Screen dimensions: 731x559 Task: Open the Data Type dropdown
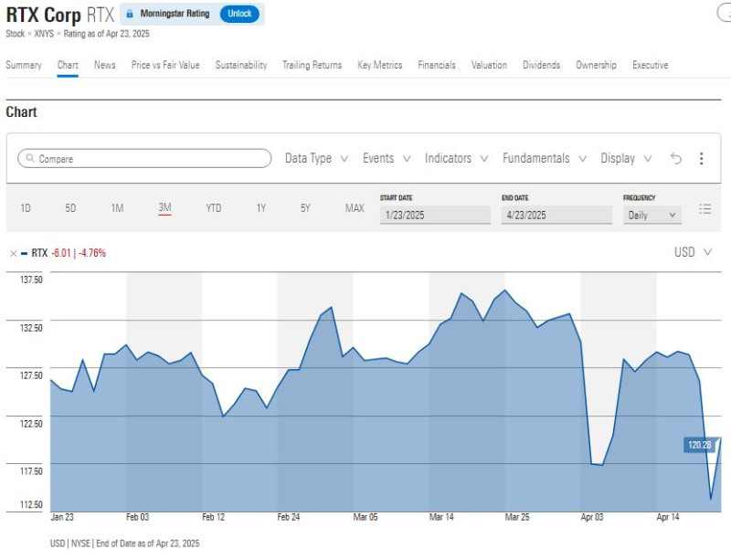tap(316, 158)
